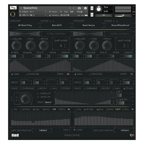Select the previous instrument preset arrow

point(70,8)
